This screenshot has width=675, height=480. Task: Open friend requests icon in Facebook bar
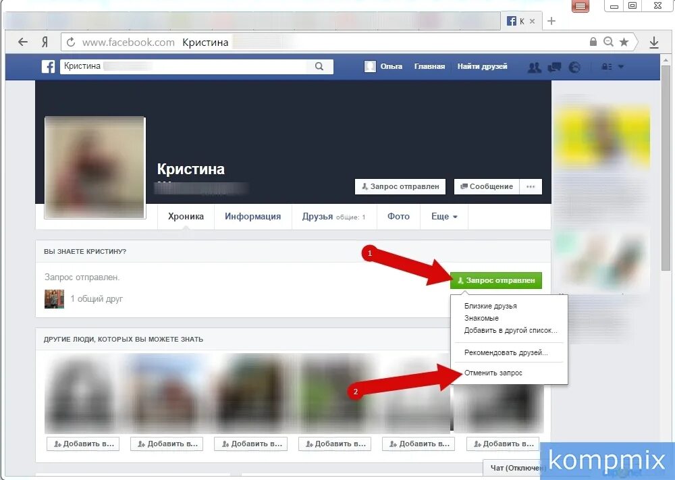coord(534,67)
